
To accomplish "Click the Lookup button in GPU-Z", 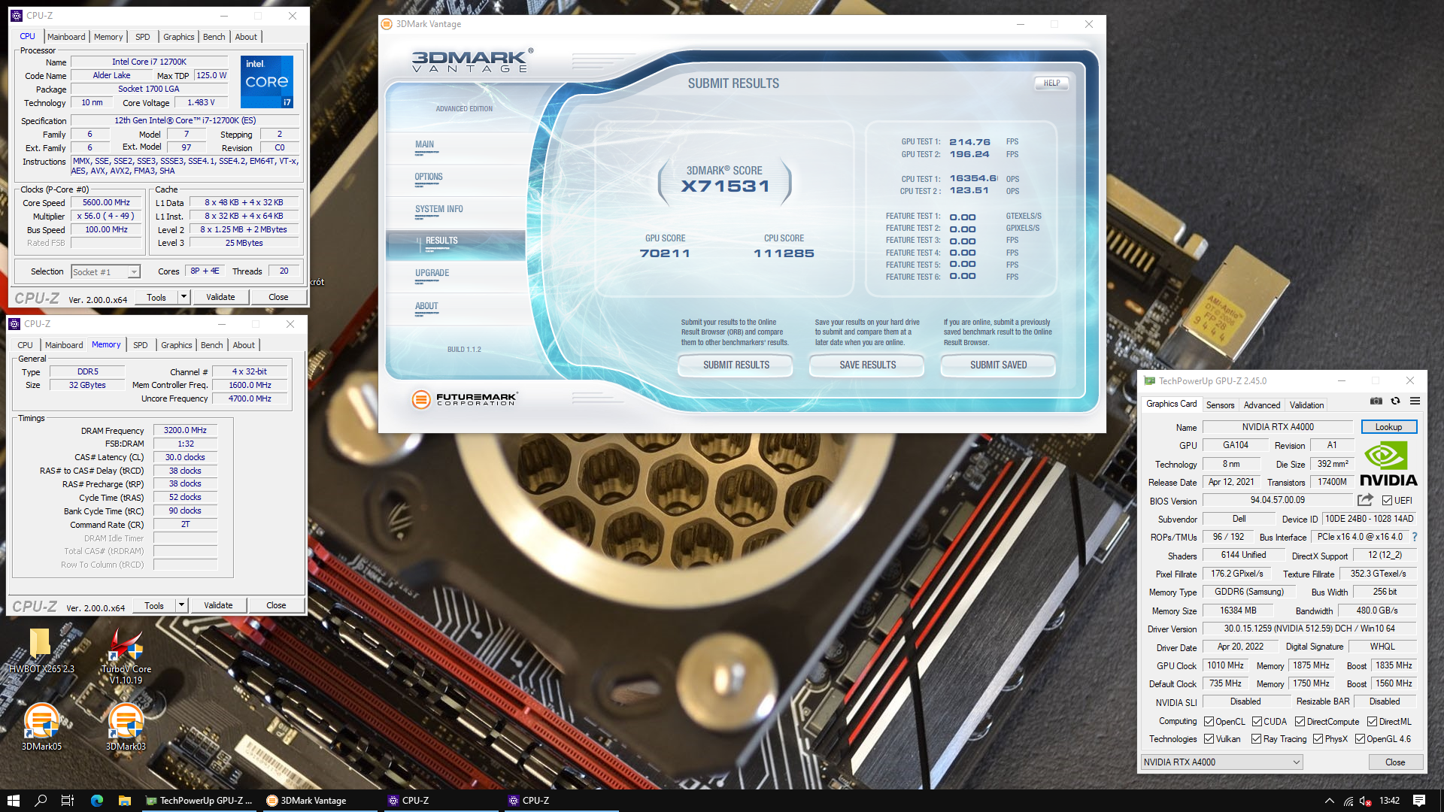I will 1388,427.
